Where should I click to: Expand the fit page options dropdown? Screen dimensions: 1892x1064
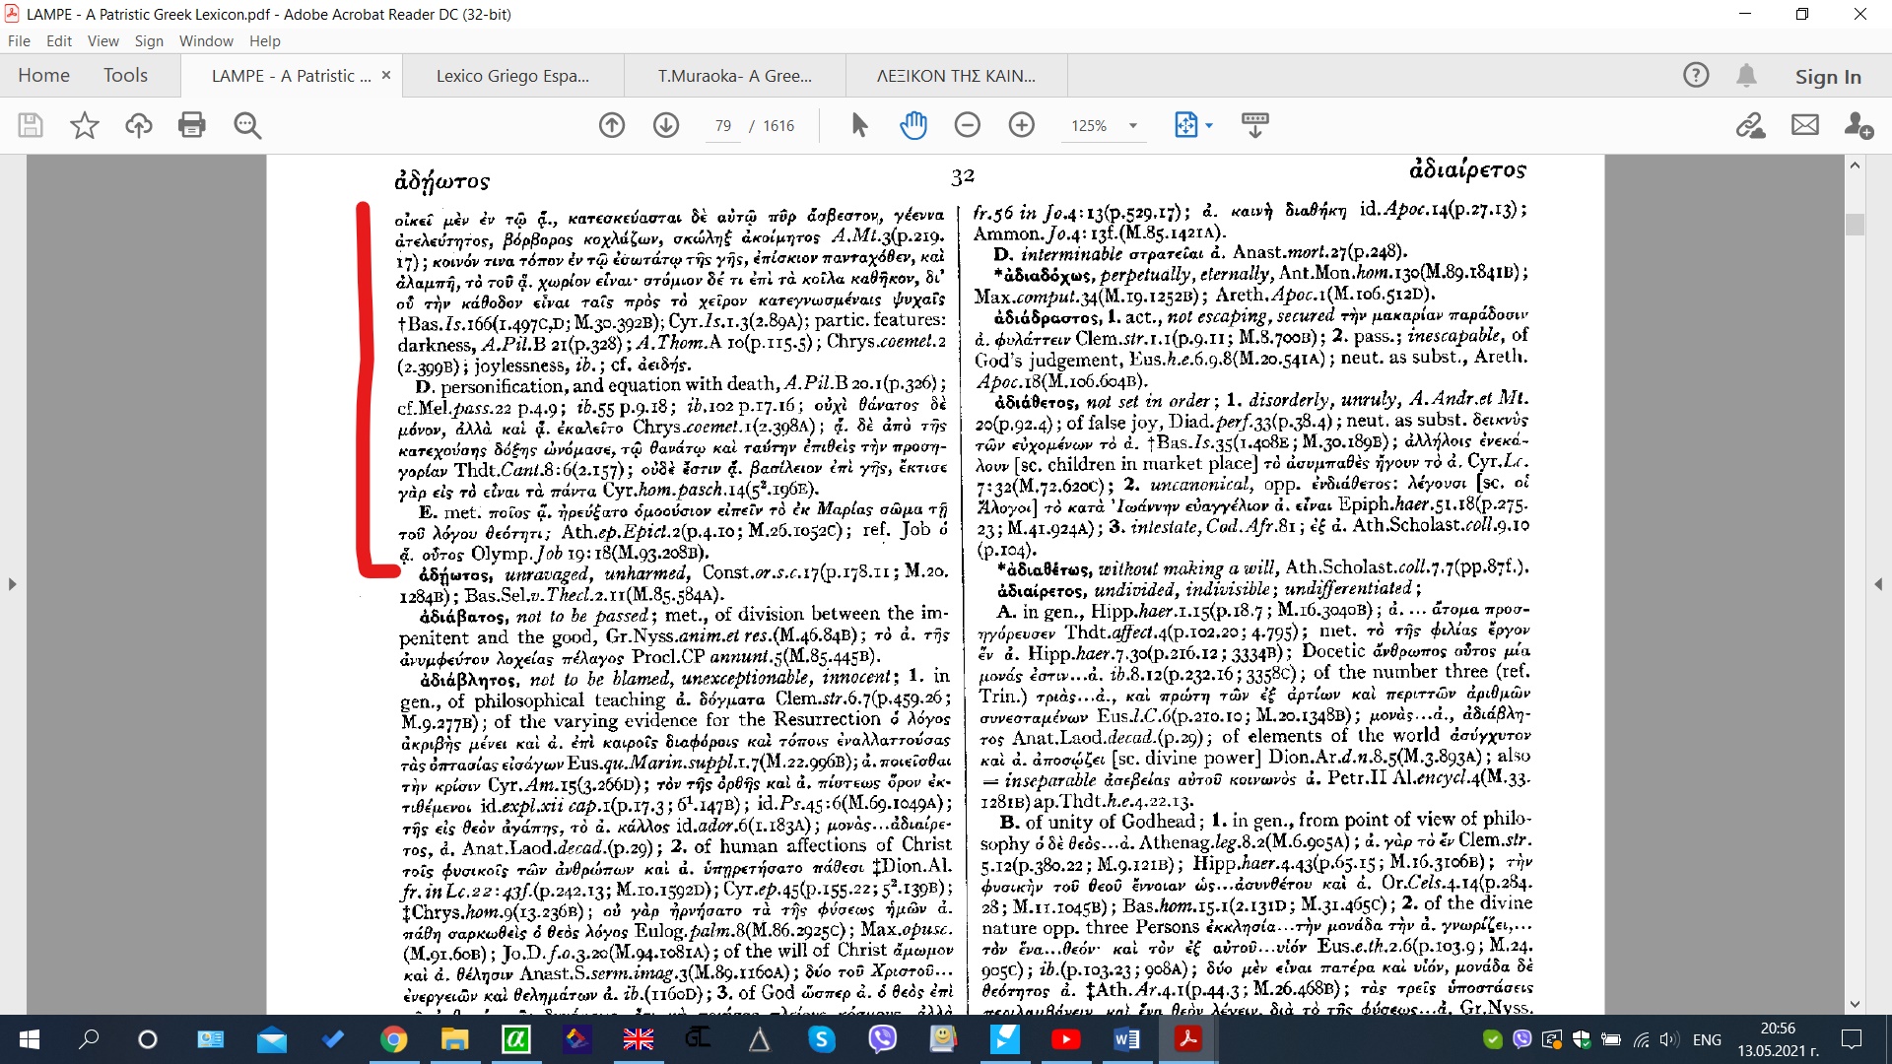1209,126
